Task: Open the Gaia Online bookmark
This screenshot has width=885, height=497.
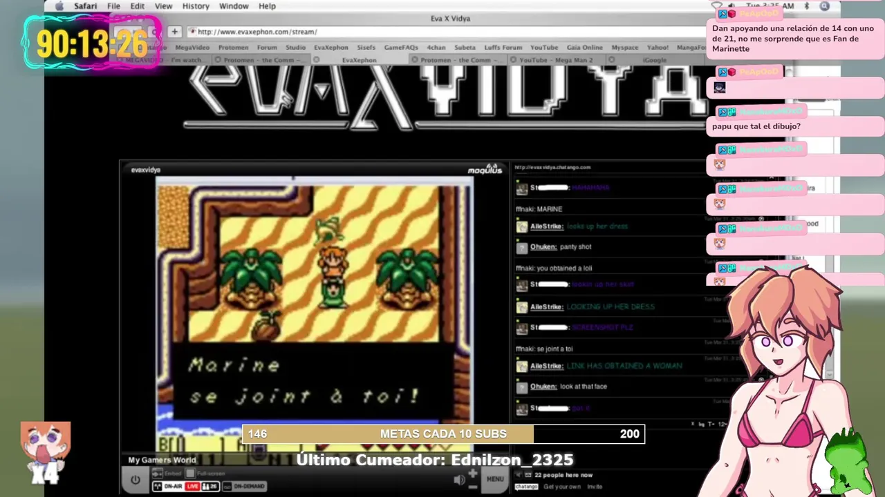Action: coord(585,48)
